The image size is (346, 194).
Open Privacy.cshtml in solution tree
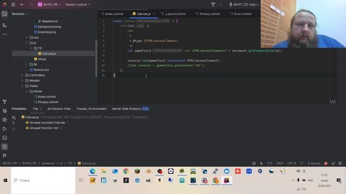click(46, 102)
